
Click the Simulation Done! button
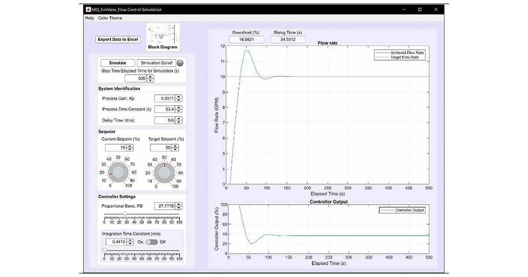[x=157, y=62]
